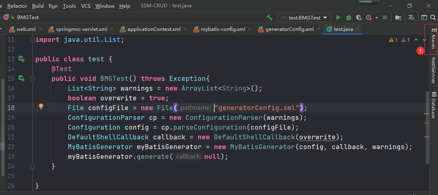Close the applicationContext.xml tab

click(x=186, y=29)
